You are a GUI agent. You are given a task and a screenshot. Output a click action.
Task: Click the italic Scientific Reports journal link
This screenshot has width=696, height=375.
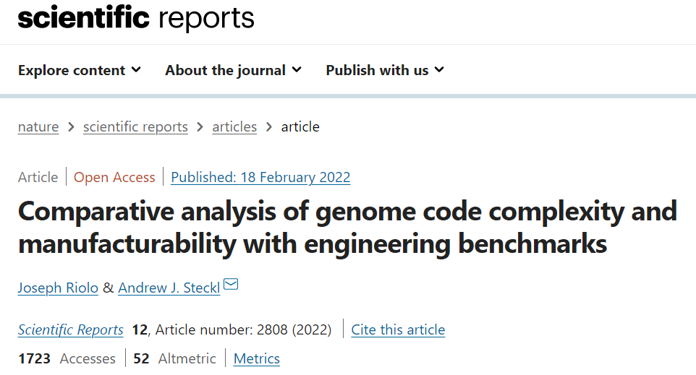coord(71,330)
